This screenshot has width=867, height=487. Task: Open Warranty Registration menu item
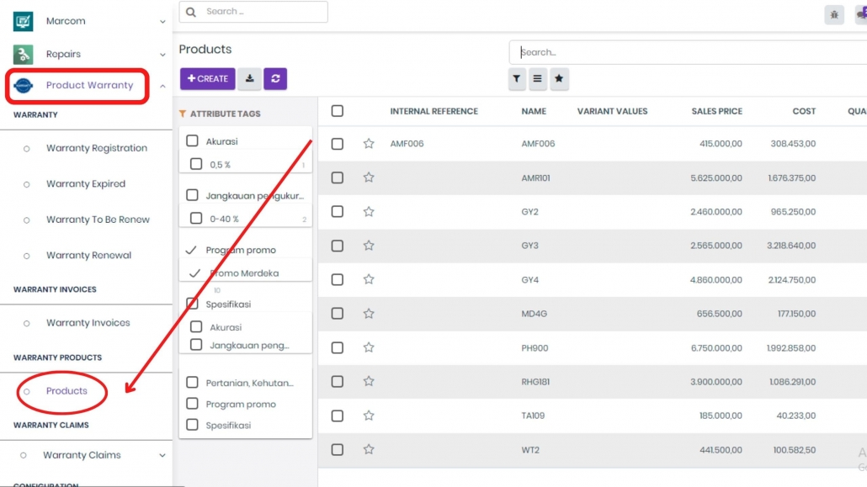tap(97, 148)
